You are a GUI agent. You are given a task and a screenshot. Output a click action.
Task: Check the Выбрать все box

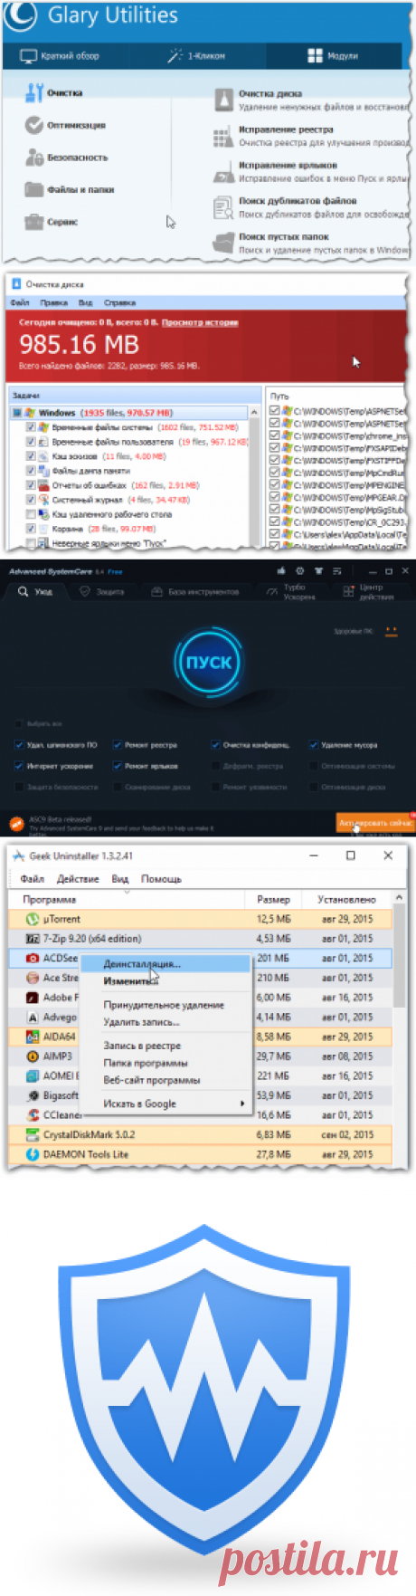19,724
